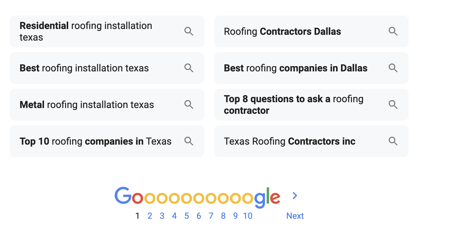
Task: Click the magnifier icon next to Best roofing installation texas
Action: pos(189,68)
